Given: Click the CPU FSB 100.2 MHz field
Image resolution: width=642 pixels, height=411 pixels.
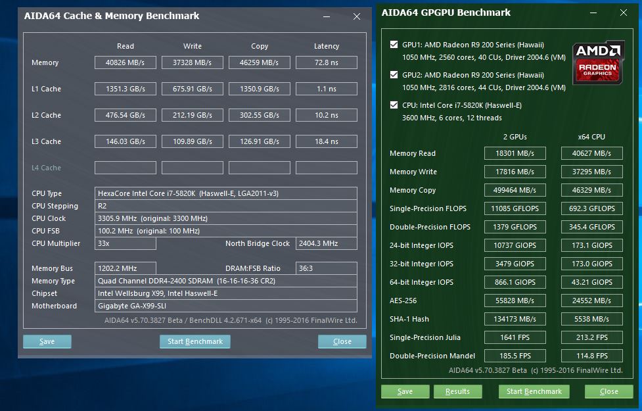Looking at the screenshot, I should tap(225, 231).
